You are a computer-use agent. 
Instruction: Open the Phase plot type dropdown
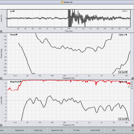(14, 35)
